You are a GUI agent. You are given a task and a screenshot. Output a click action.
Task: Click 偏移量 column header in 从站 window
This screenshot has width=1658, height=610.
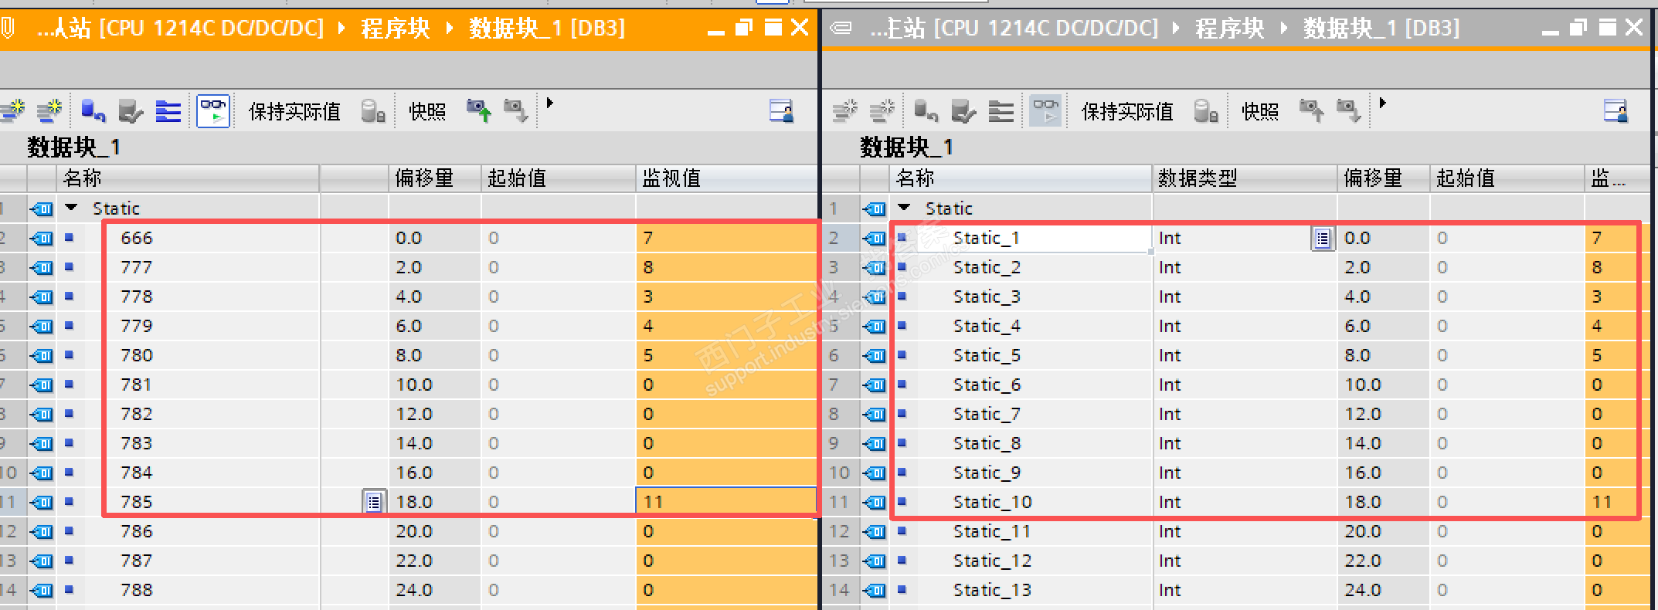point(435,178)
